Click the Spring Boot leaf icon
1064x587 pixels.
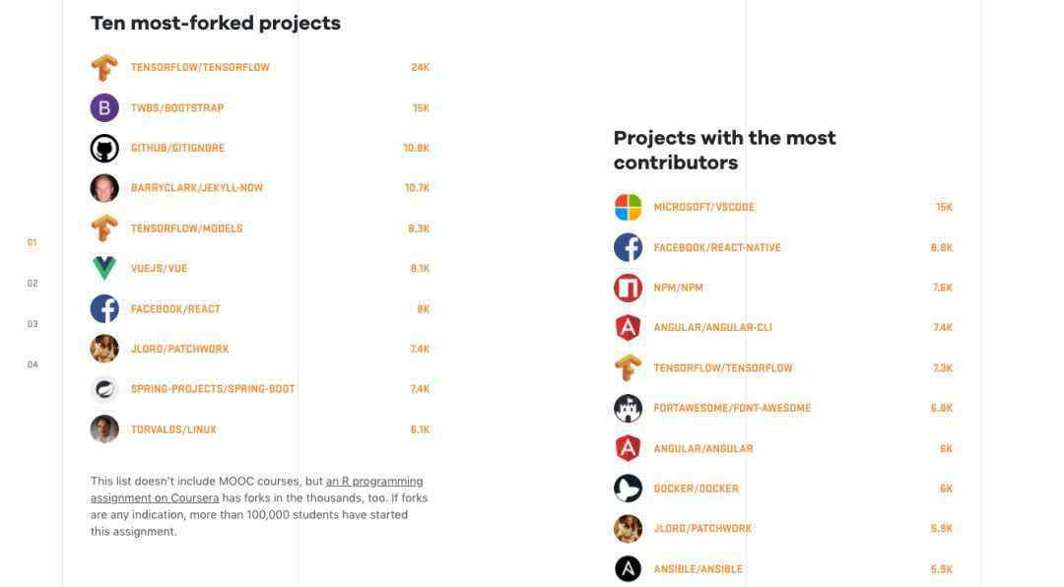pos(104,389)
